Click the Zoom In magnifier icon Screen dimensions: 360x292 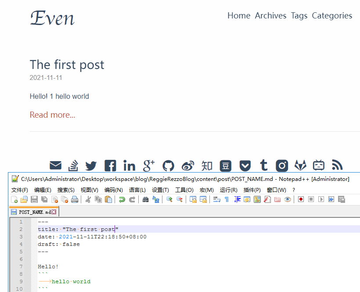click(169, 199)
